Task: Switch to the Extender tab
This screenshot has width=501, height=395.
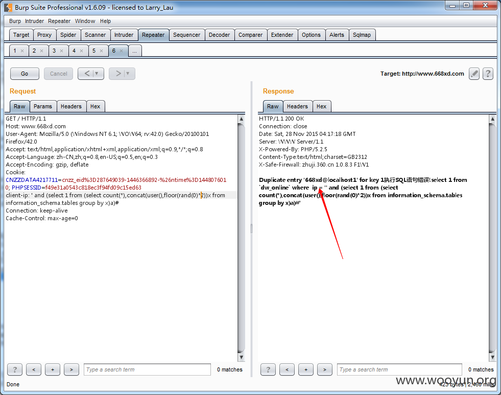Action: (282, 35)
